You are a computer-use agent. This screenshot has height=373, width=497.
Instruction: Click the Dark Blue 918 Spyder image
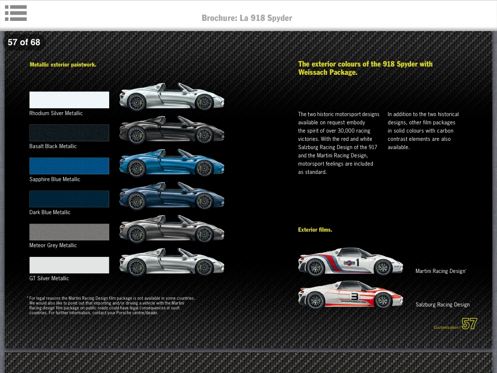coord(172,196)
